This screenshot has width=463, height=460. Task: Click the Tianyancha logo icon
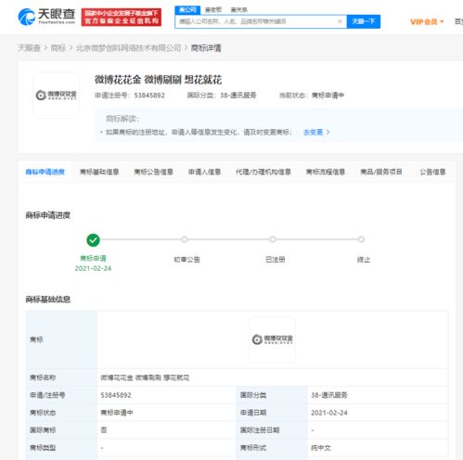coord(26,17)
